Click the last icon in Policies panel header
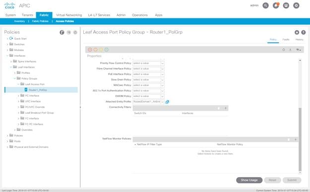Image resolution: width=310 pixels, height=192 pixels. 75,32
